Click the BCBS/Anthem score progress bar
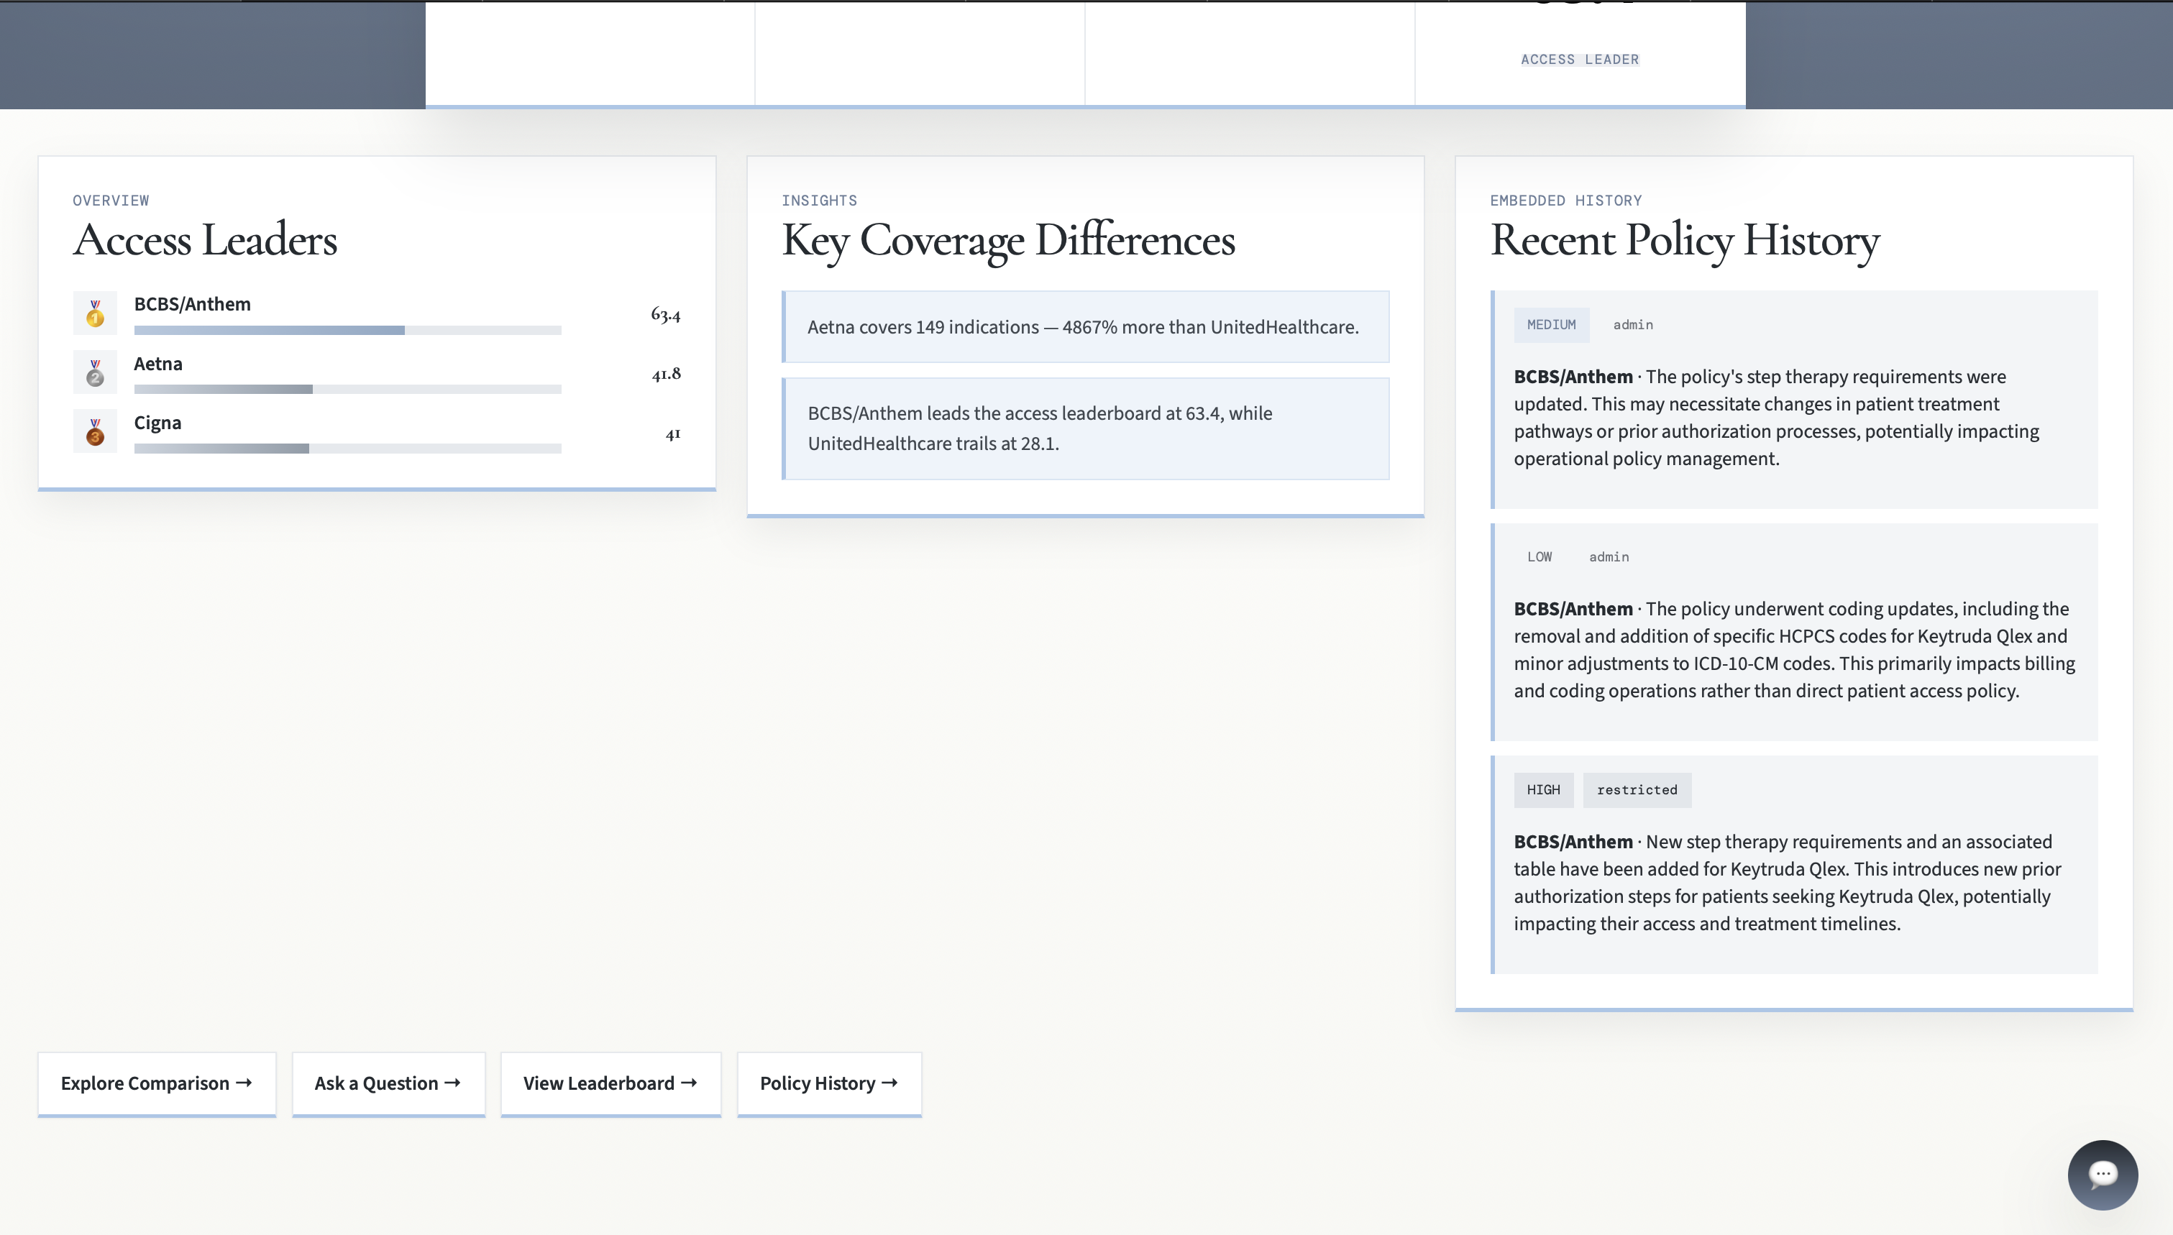 347,330
